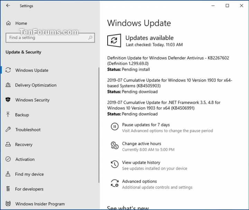Click the Windows Security shield icon
This screenshot has width=249, height=210.
pyautogui.click(x=8, y=99)
